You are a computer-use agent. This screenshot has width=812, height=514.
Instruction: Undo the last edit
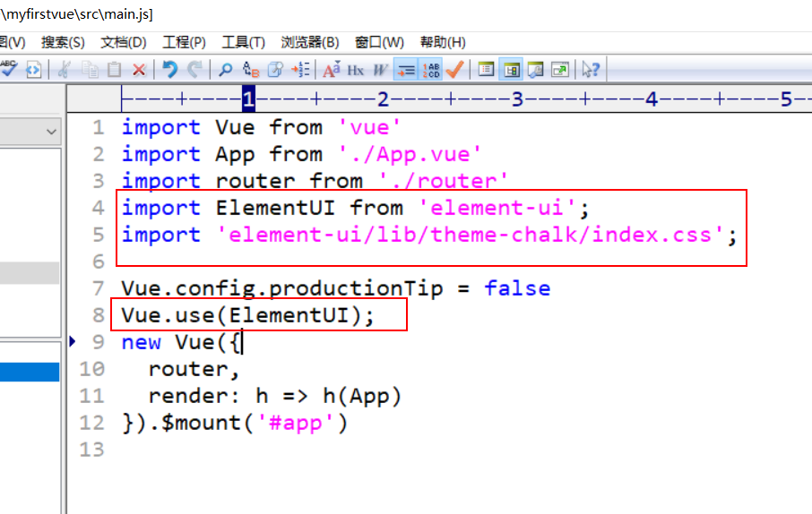pos(170,69)
